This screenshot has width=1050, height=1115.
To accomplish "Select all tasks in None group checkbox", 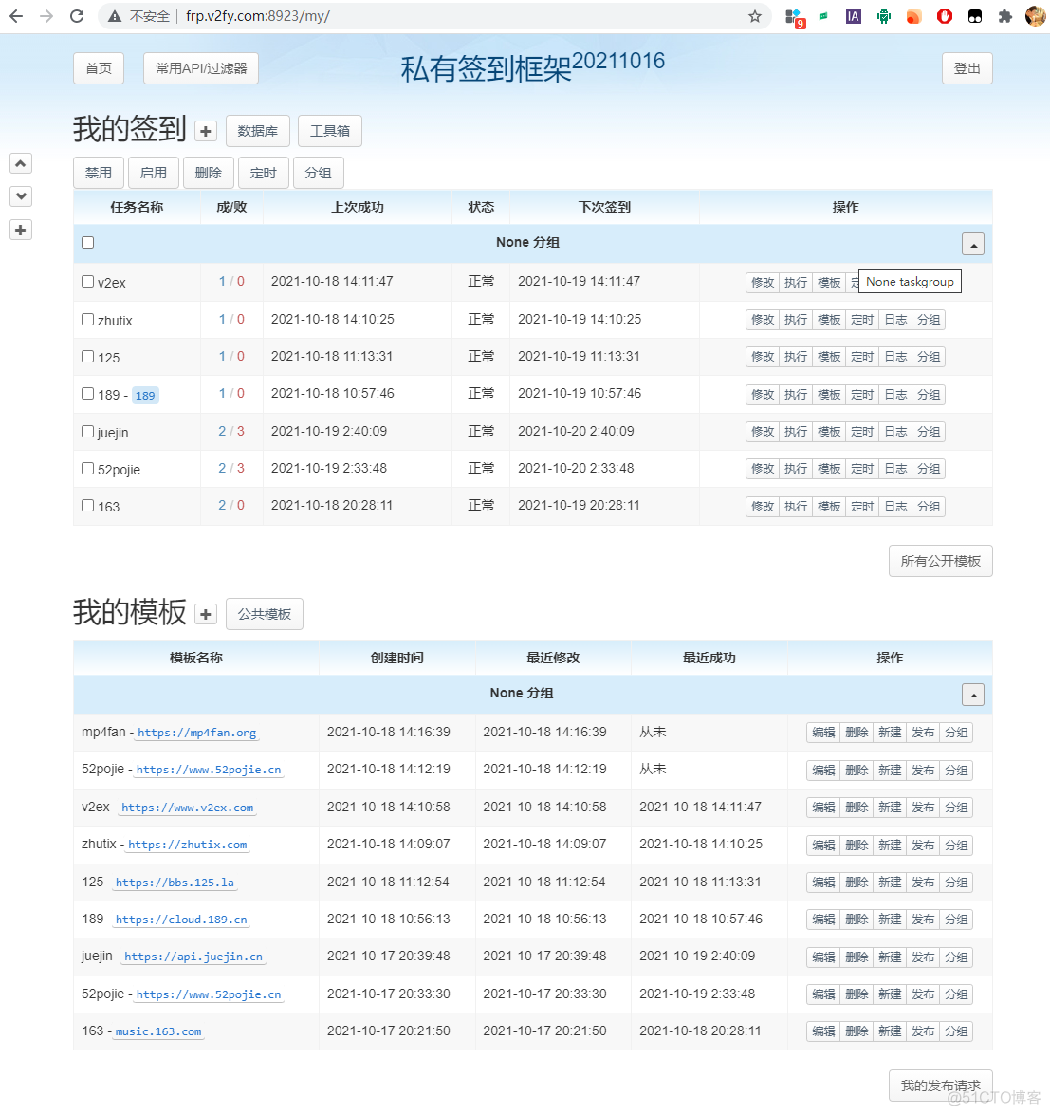I will point(87,243).
